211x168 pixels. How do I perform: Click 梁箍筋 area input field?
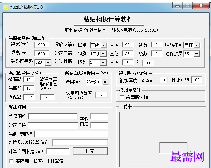click(x=29, y=97)
